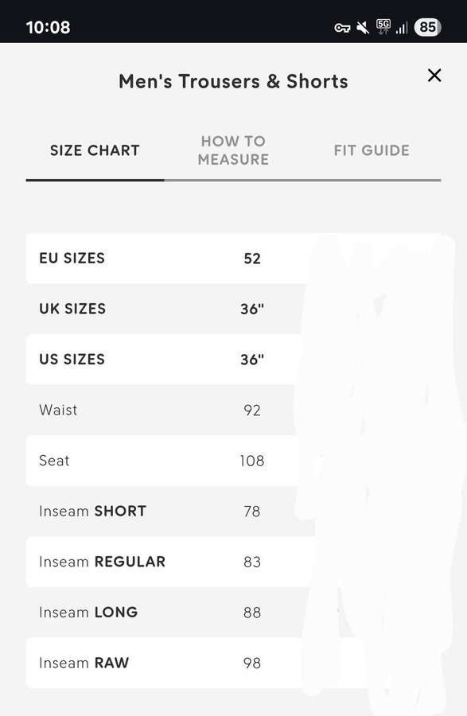Tap the Inseam LONG row
467x716 pixels.
click(x=233, y=613)
